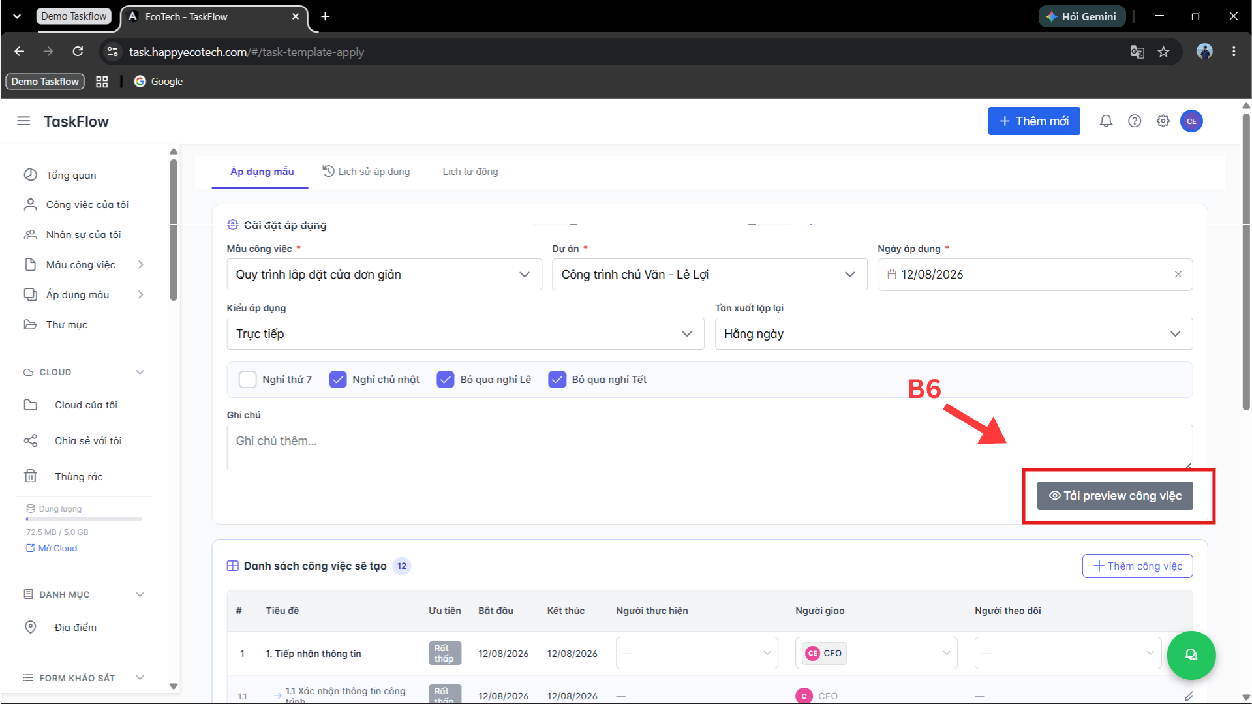1252x704 pixels.
Task: Open the CE user avatar menu
Action: pos(1191,121)
